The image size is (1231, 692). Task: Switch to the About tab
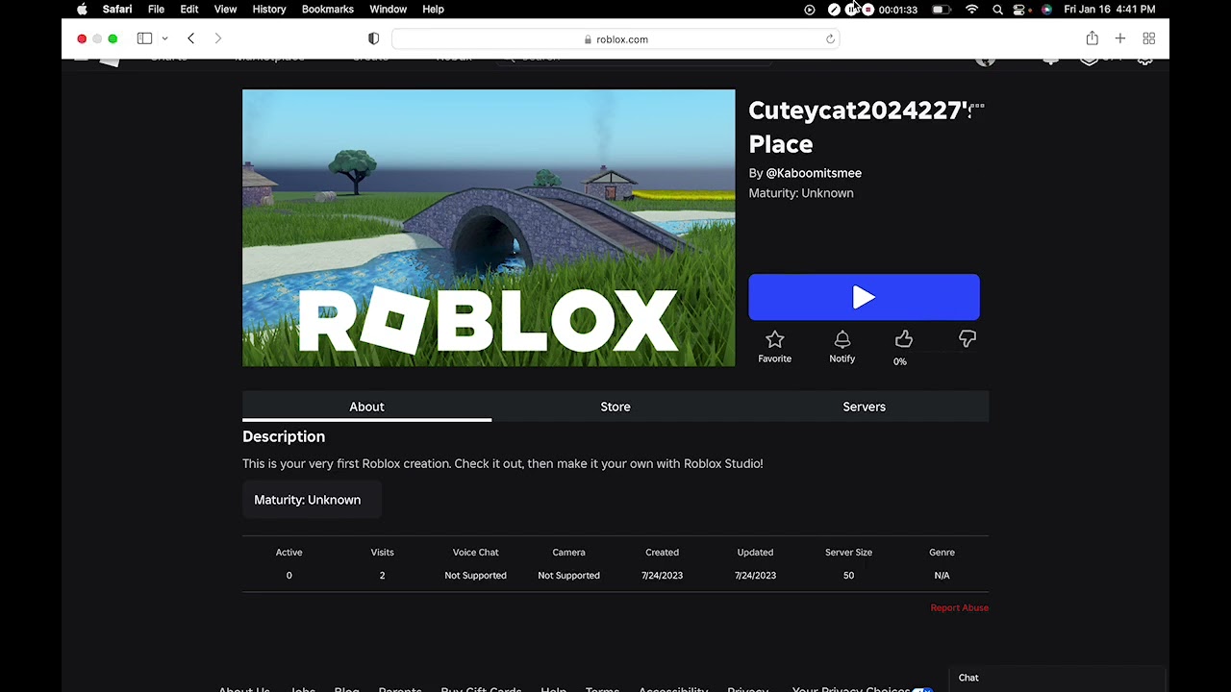(x=366, y=407)
